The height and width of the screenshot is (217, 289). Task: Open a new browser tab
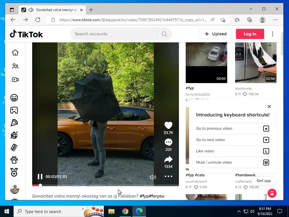(x=91, y=10)
